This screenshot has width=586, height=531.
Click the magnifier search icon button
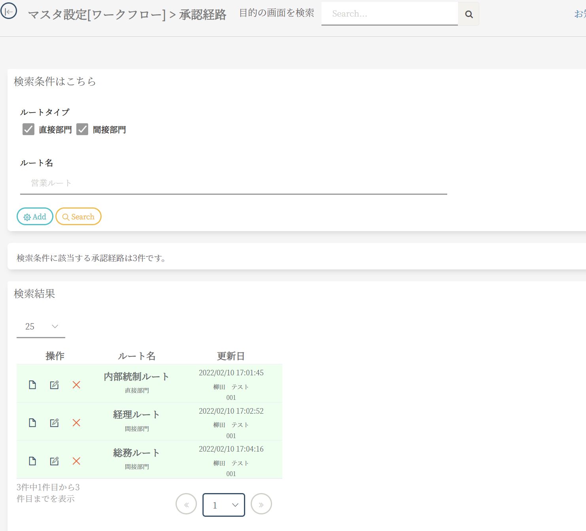[469, 14]
